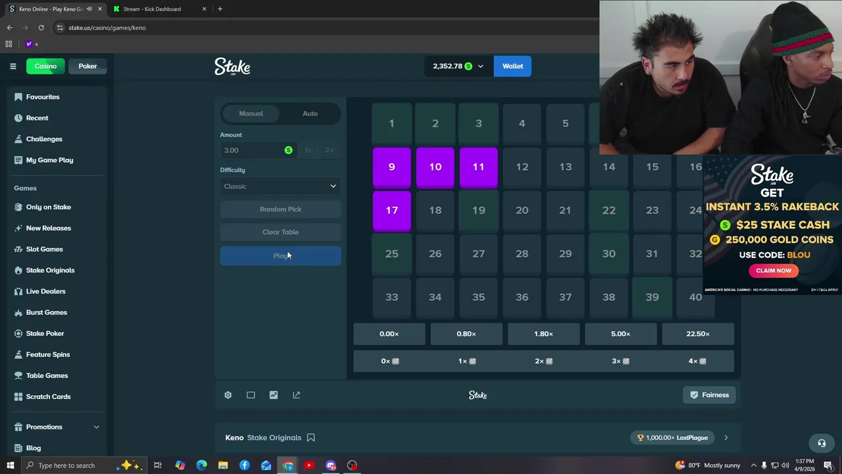Pop out the game window icon
Image resolution: width=842 pixels, height=474 pixels.
[x=296, y=395]
